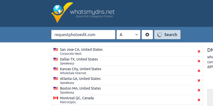The height and width of the screenshot is (106, 213).
Task: Select the Kansas City WholeSale Internet row
Action: pos(127,71)
